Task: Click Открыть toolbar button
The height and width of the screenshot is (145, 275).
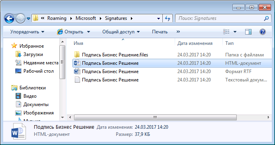Action: coord(70,32)
